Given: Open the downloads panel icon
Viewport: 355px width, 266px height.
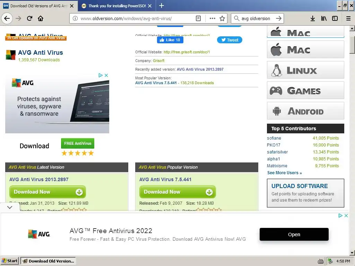Looking at the screenshot, I should tap(313, 18).
